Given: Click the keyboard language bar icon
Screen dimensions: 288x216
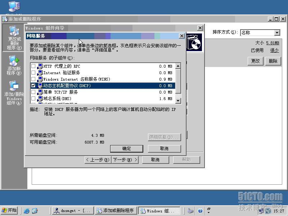Looking at the screenshot, I should 190,211.
